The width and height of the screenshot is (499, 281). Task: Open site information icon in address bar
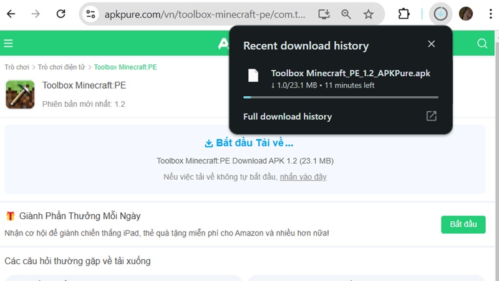90,14
